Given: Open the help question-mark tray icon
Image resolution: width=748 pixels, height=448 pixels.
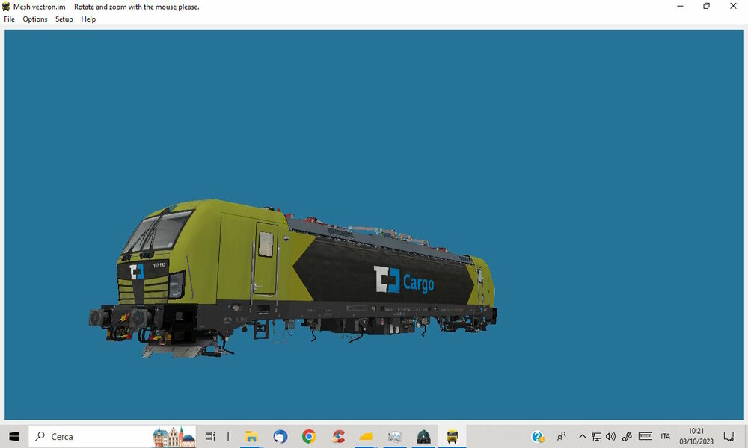Looking at the screenshot, I should pyautogui.click(x=538, y=436).
